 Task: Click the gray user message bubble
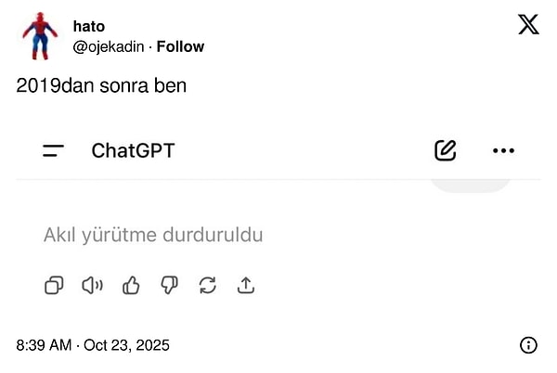coord(471,186)
